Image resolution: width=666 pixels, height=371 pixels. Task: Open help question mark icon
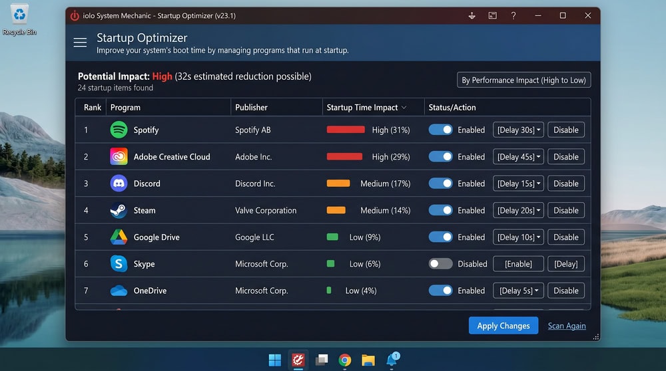(x=513, y=16)
